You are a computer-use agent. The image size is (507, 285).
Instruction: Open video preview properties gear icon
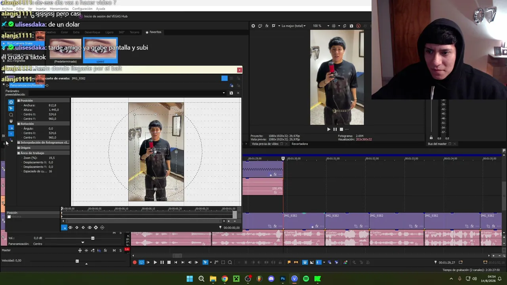coord(253,26)
